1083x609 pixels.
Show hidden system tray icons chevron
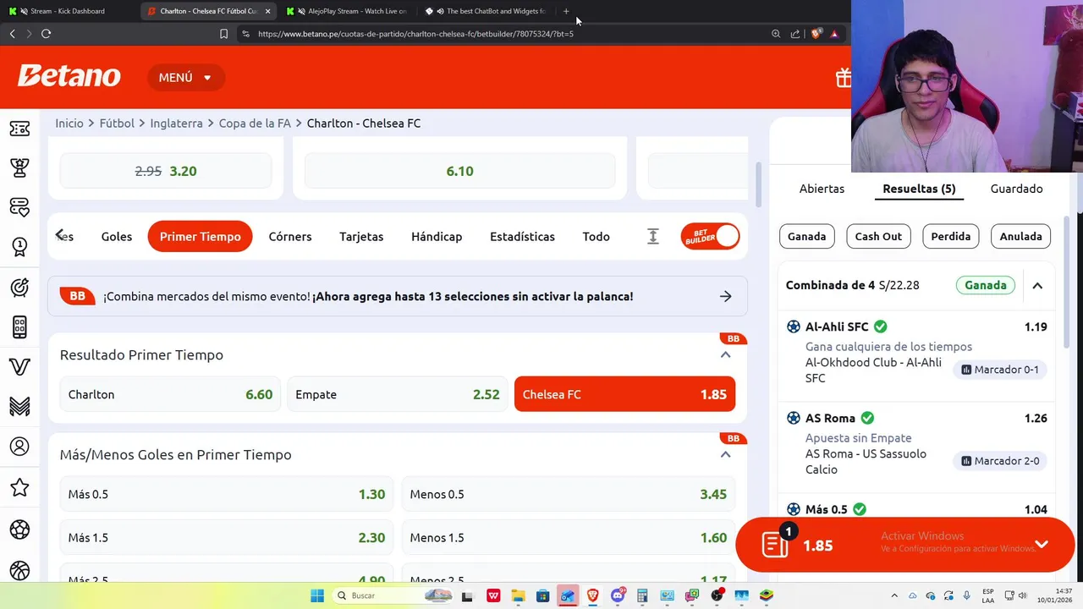(x=894, y=595)
